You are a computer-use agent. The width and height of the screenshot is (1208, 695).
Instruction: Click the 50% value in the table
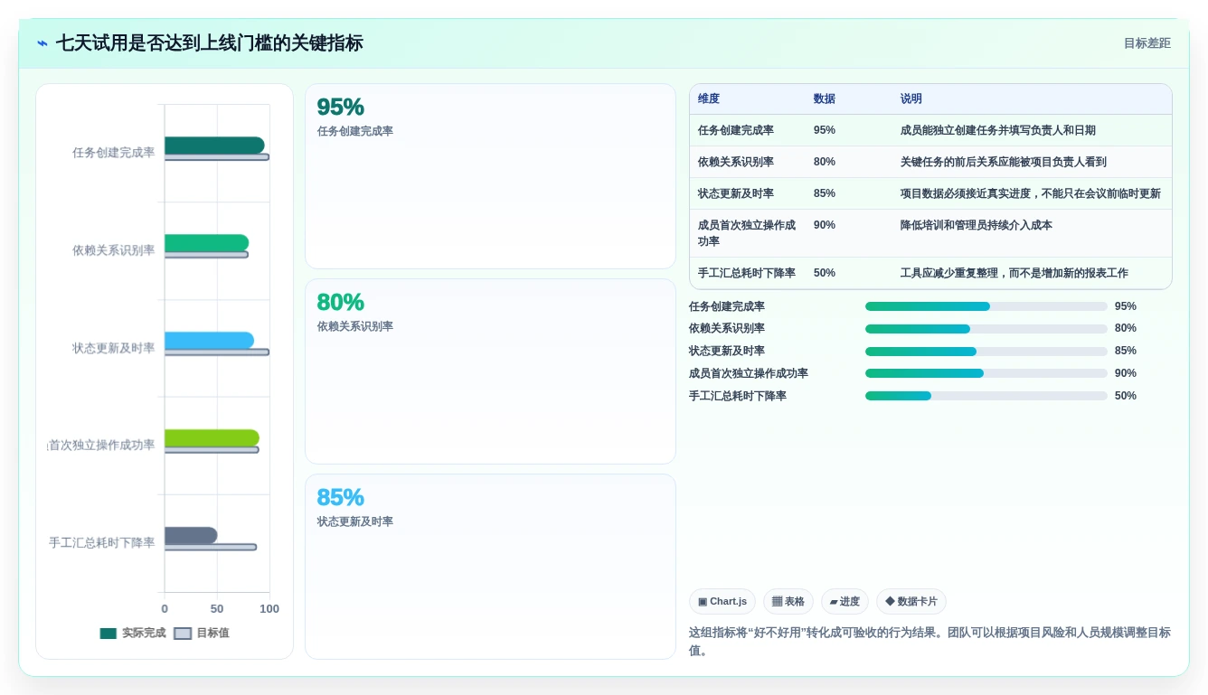[825, 273]
